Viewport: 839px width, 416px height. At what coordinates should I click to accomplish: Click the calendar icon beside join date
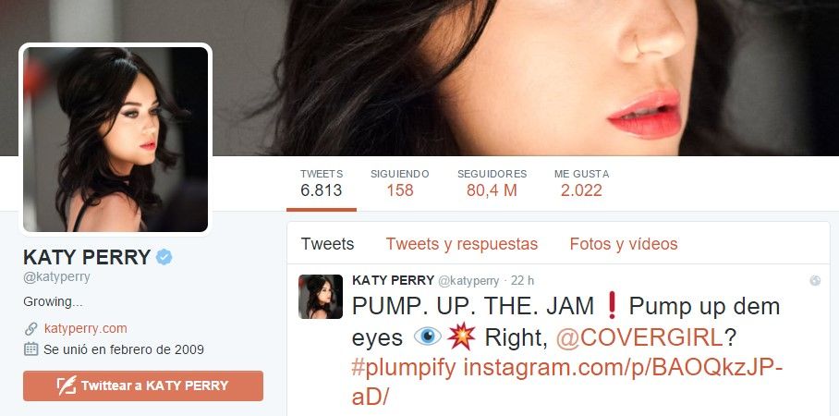point(31,349)
